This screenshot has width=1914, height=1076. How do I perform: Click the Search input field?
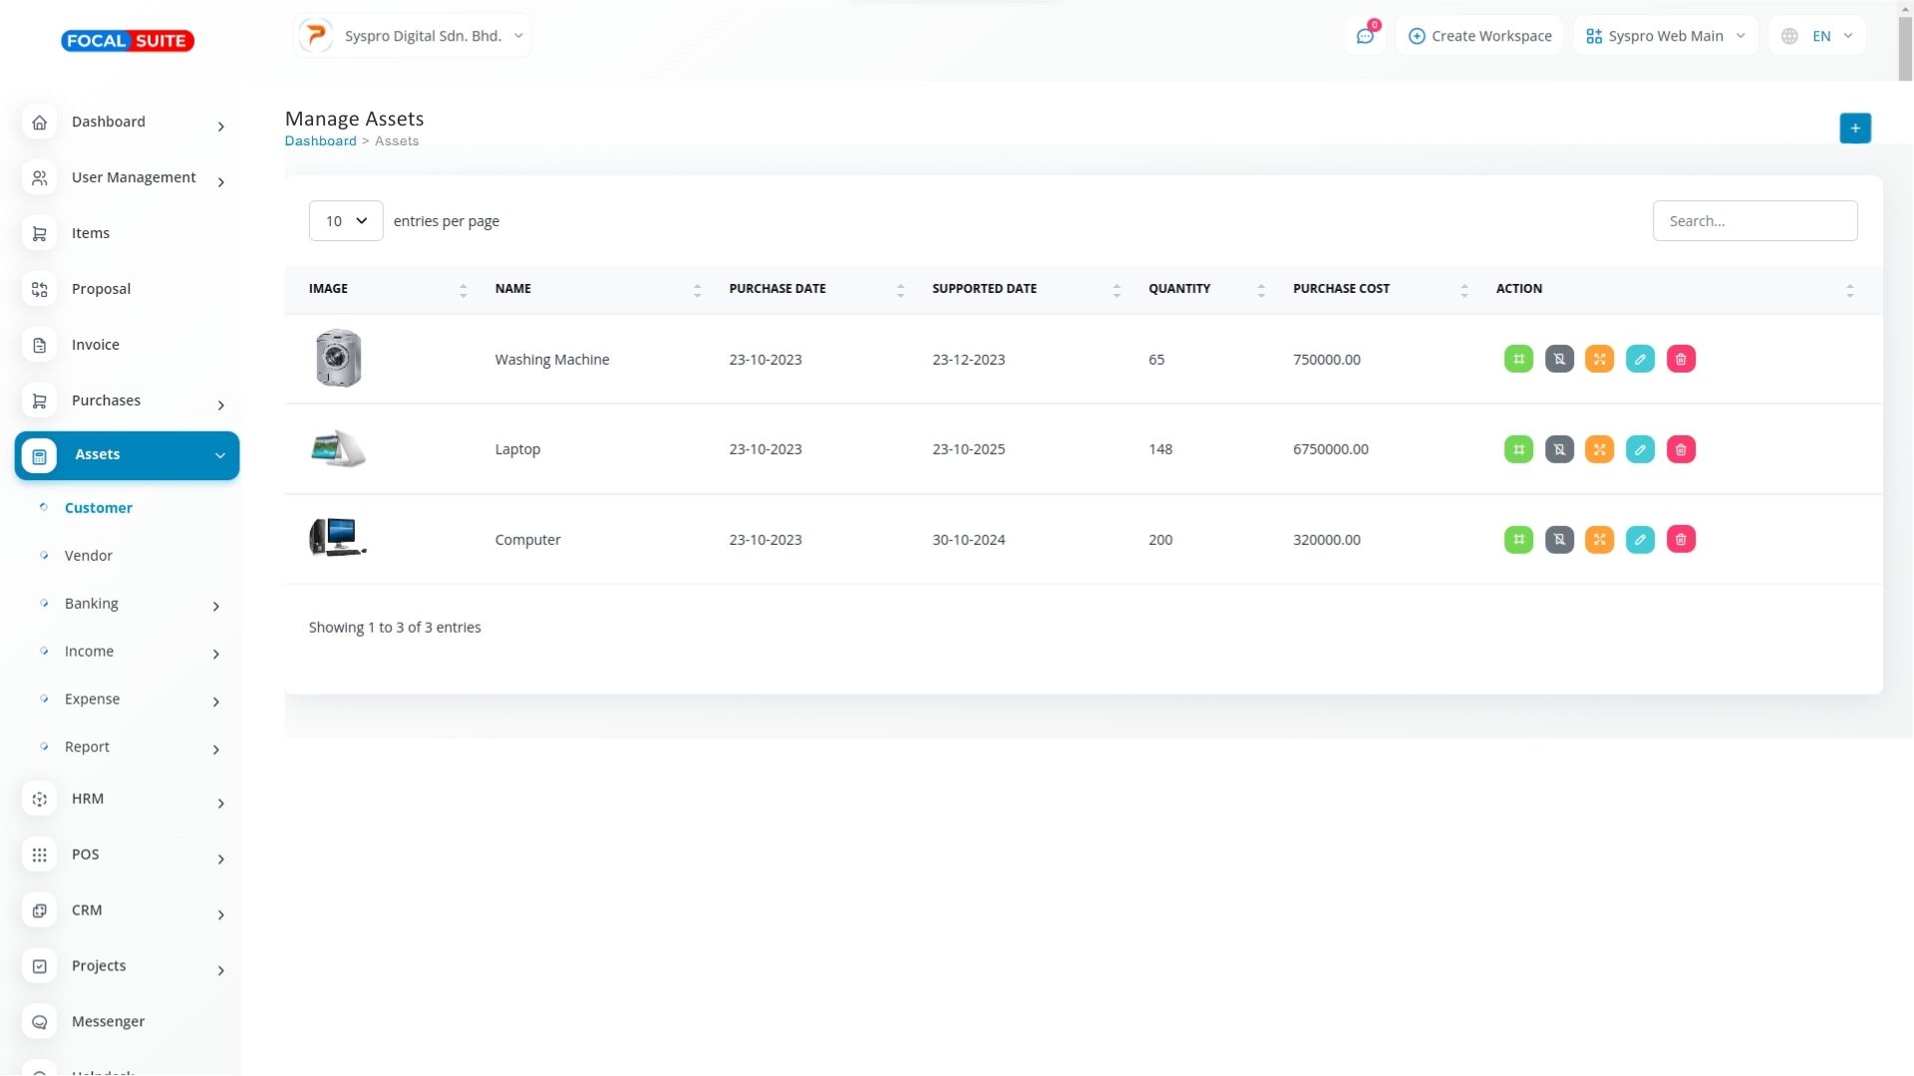coord(1754,221)
